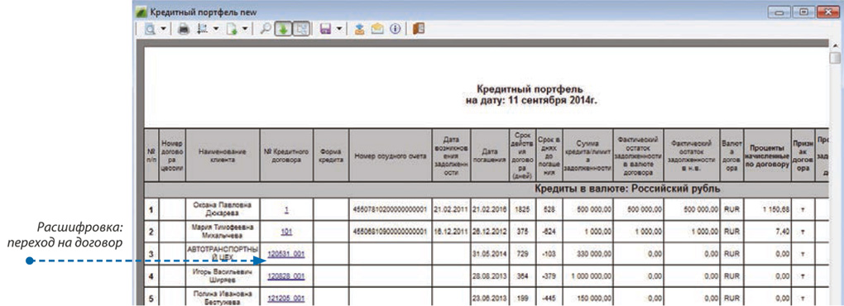Click the upload to inbox icon
Viewport: 844px width, 306px height.
click(x=360, y=29)
